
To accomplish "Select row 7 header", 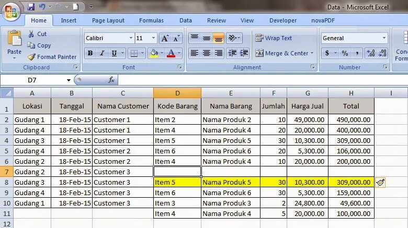I will pos(6,172).
